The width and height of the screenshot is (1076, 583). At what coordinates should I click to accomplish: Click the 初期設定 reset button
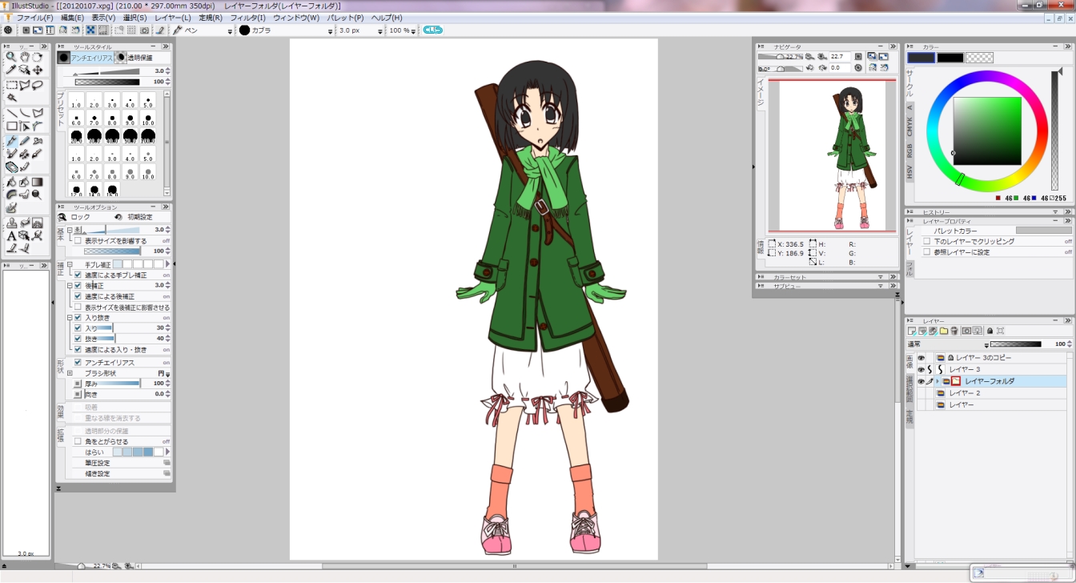pos(134,217)
